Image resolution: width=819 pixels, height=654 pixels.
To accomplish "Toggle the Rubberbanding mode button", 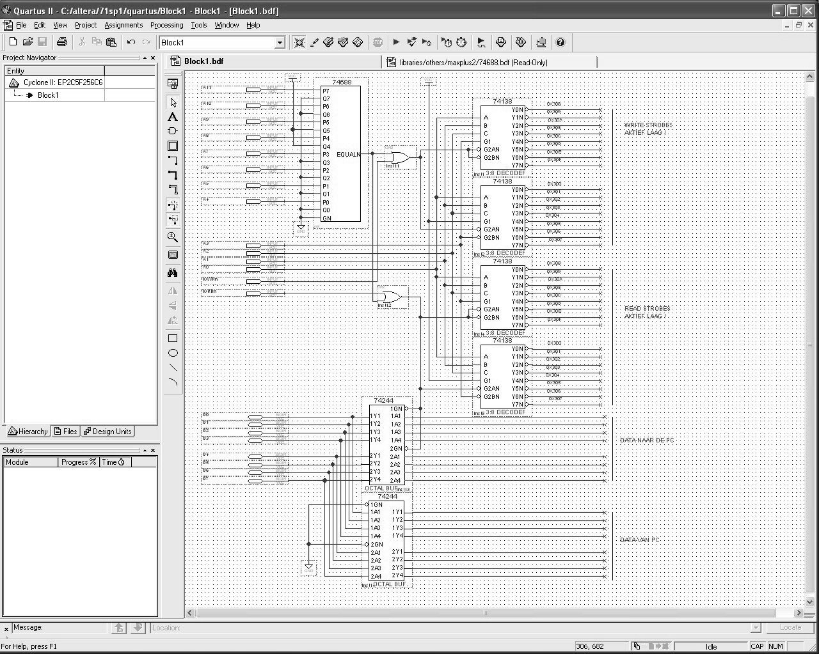I will coord(173,205).
